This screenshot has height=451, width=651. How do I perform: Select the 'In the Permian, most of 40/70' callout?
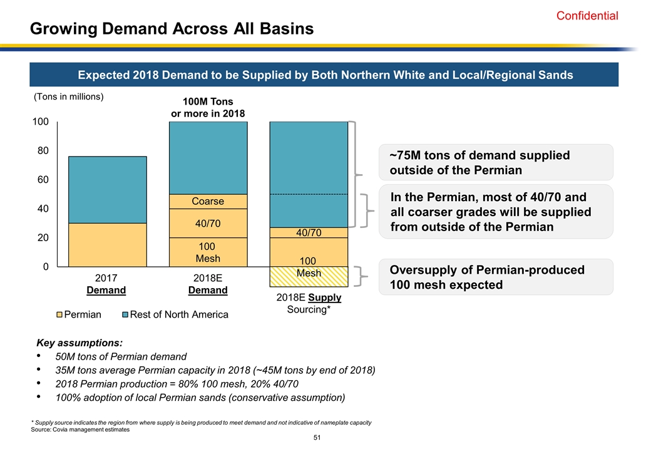(x=496, y=212)
